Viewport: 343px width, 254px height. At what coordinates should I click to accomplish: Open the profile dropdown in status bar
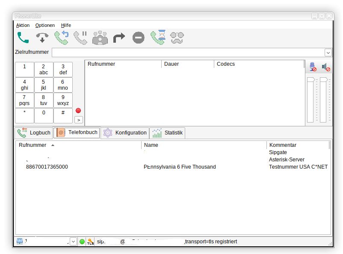click(73, 242)
